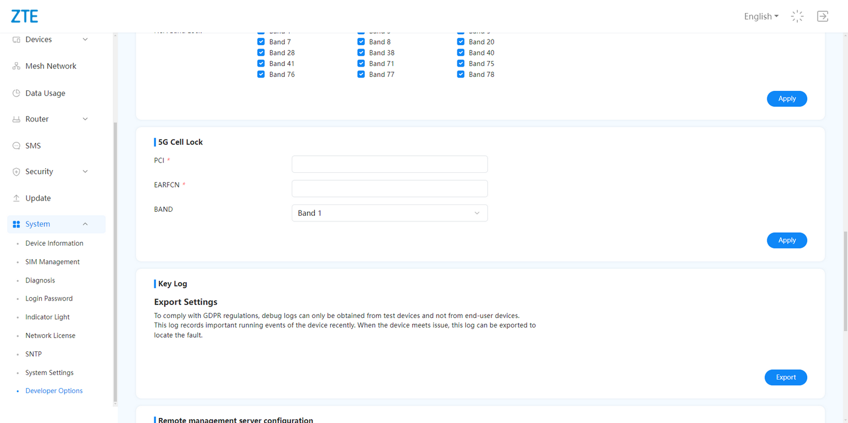
Task: Open the SIM Management page
Action: [53, 262]
